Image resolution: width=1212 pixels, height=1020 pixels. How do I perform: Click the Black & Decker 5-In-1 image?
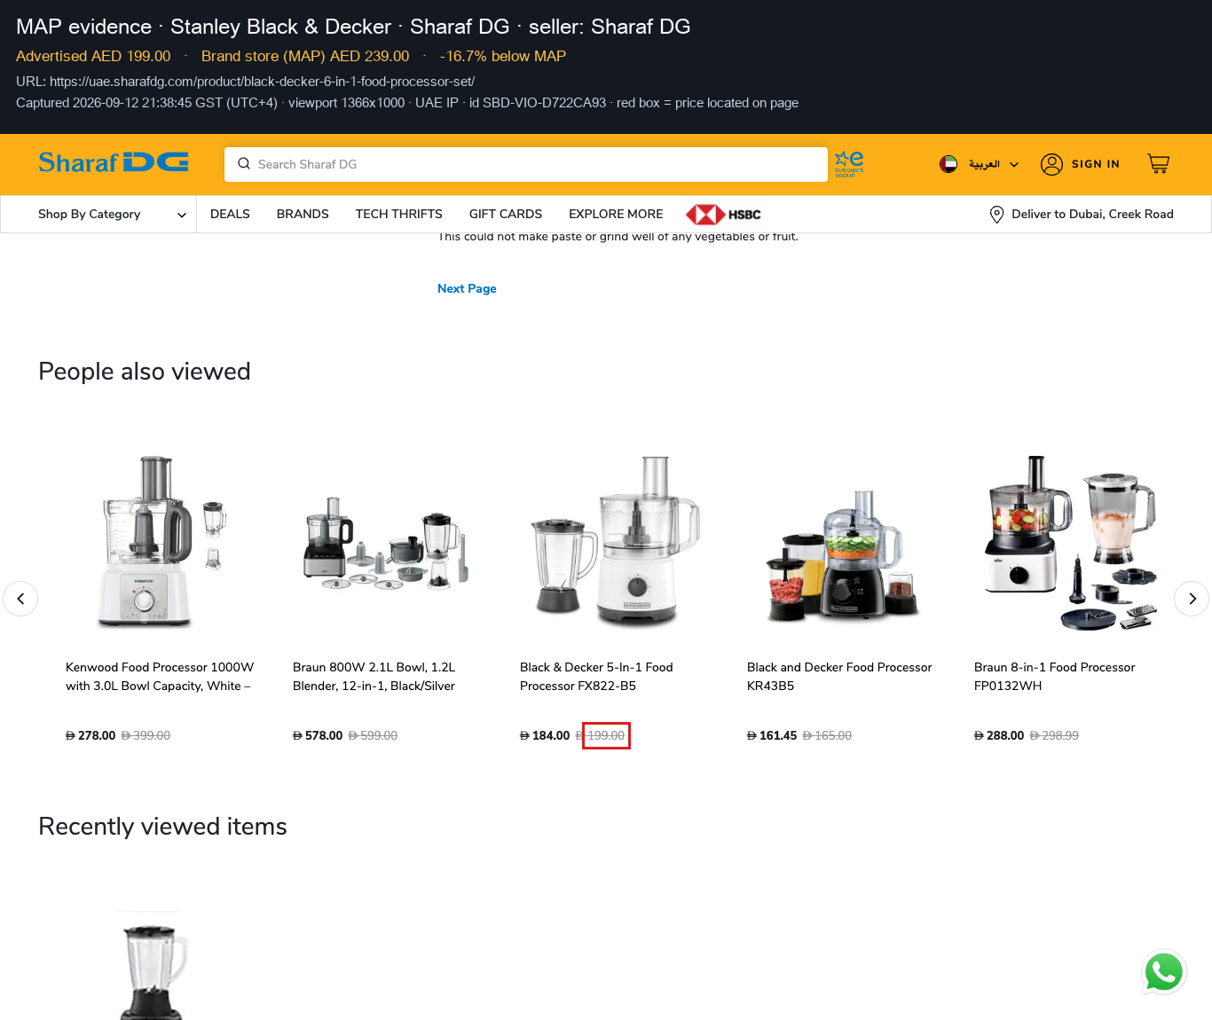point(615,541)
